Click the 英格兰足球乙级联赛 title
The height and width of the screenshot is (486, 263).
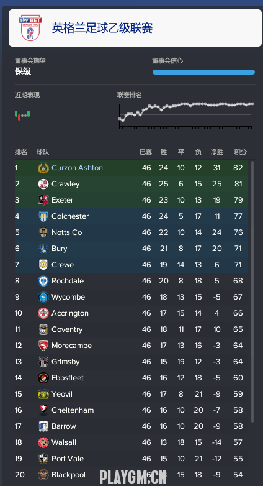pos(102,28)
